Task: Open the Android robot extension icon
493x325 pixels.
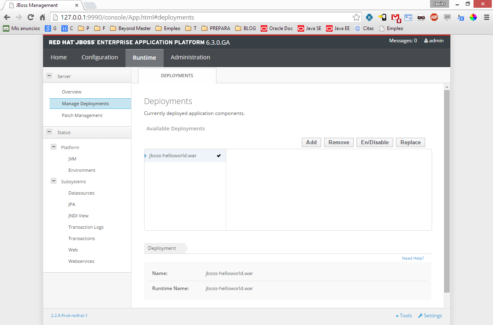Action: coord(369,17)
